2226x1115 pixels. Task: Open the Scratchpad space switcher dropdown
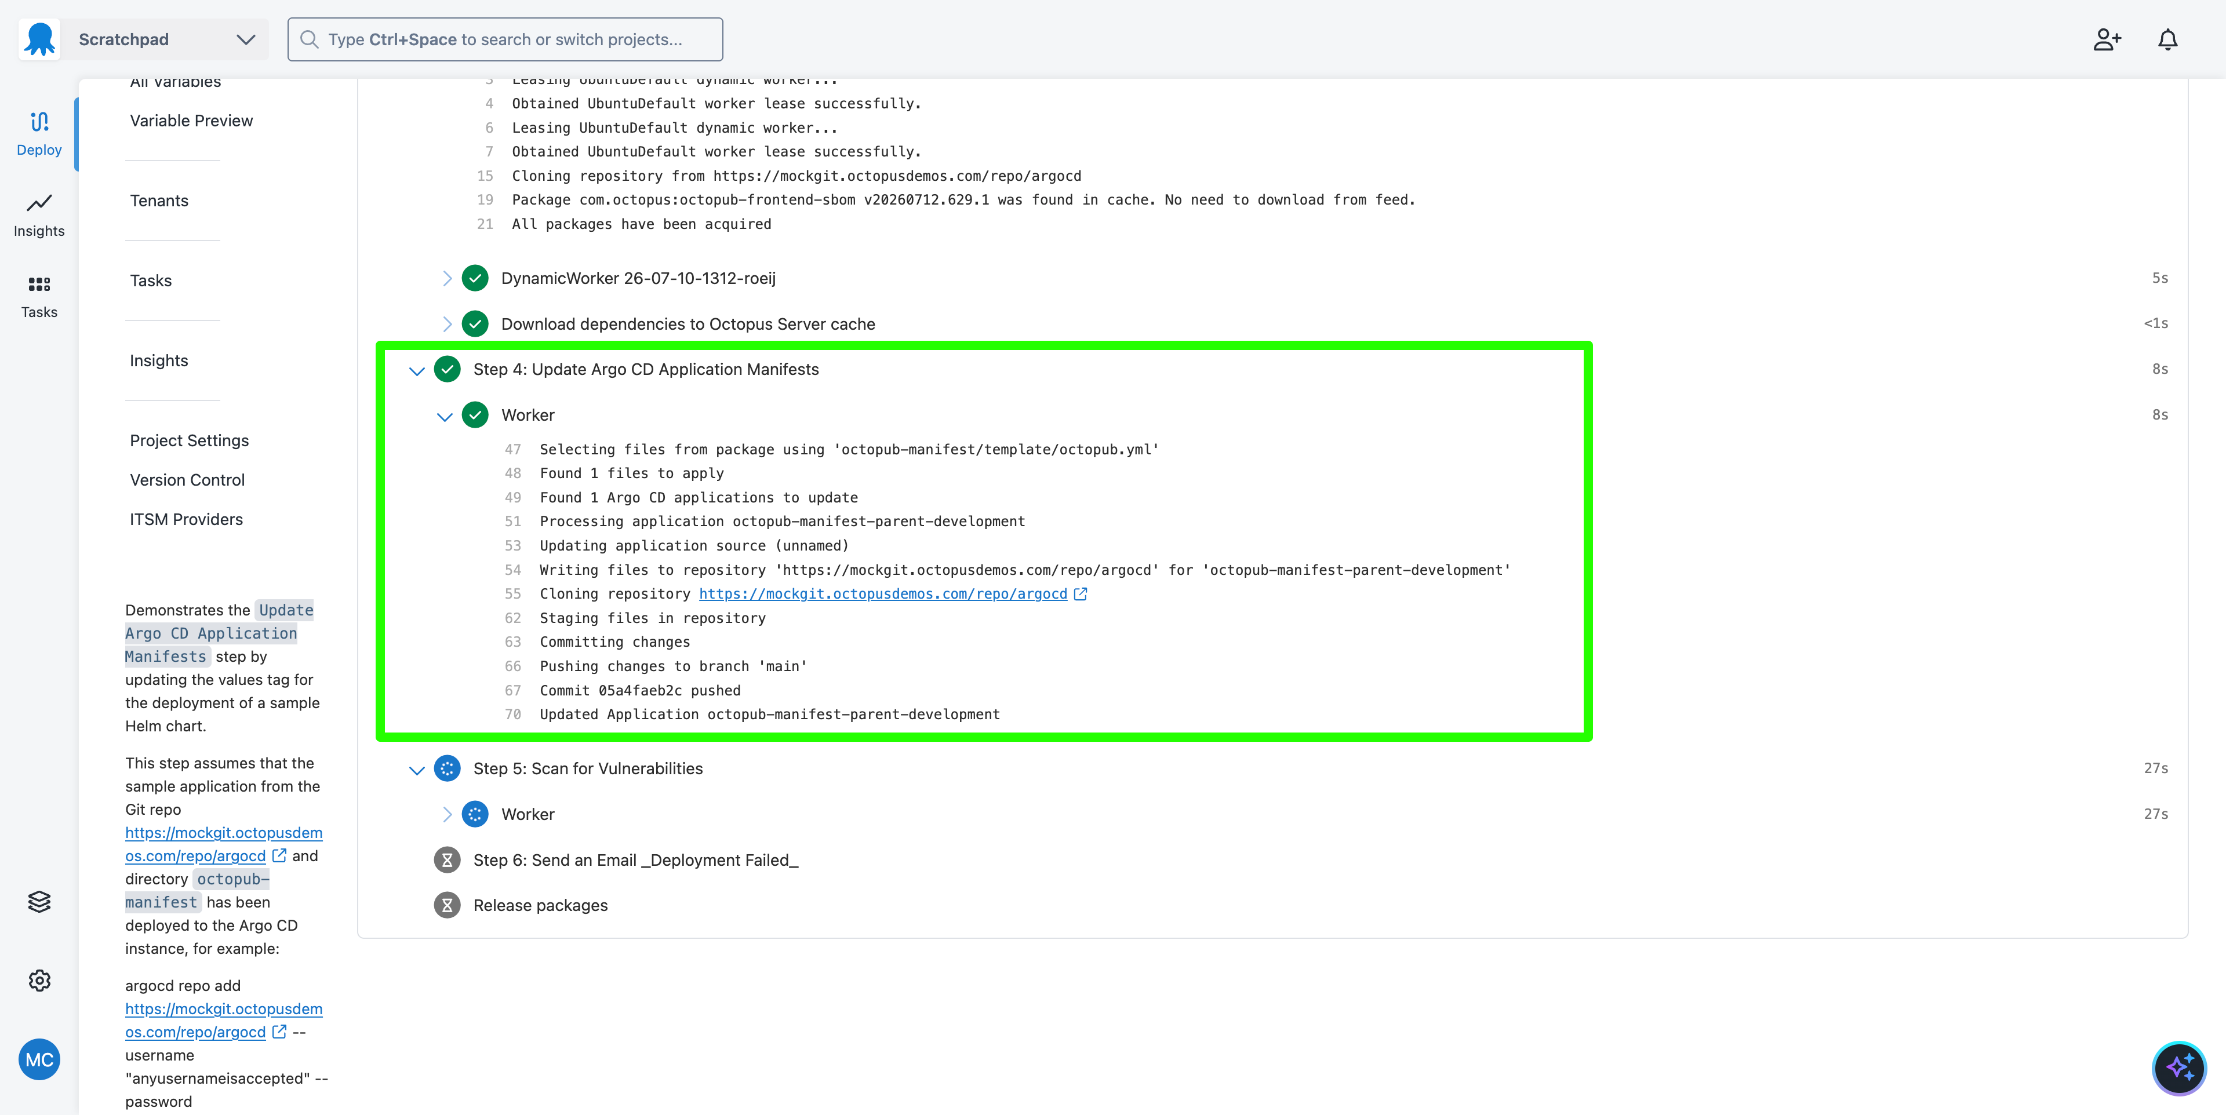(166, 40)
